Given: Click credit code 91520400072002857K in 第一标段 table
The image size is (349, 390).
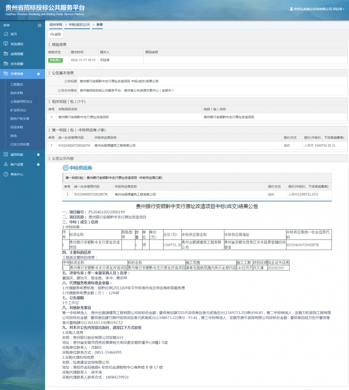Looking at the screenshot, I should (x=74, y=146).
